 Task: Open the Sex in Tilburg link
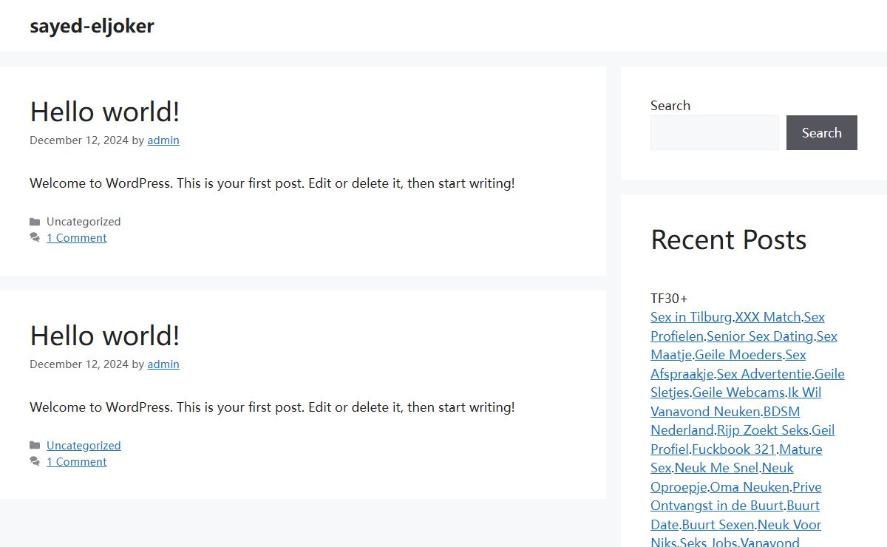pyautogui.click(x=691, y=317)
